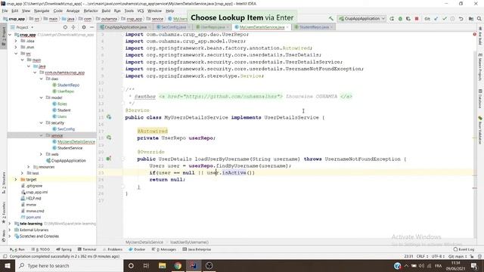Switch to SecConfig.java editor tab
Screen dimensions: 484x272
[x=173, y=27]
